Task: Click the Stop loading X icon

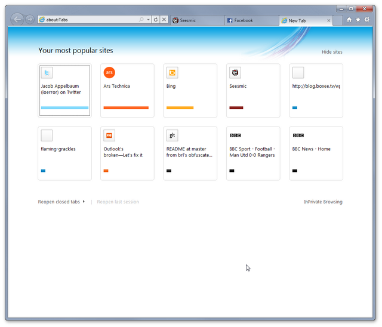Action: coord(164,20)
